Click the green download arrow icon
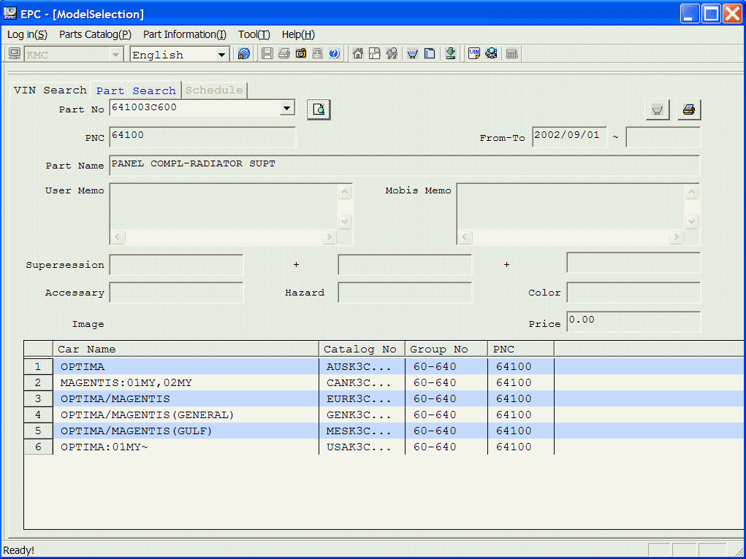The height and width of the screenshot is (559, 746). 451,54
